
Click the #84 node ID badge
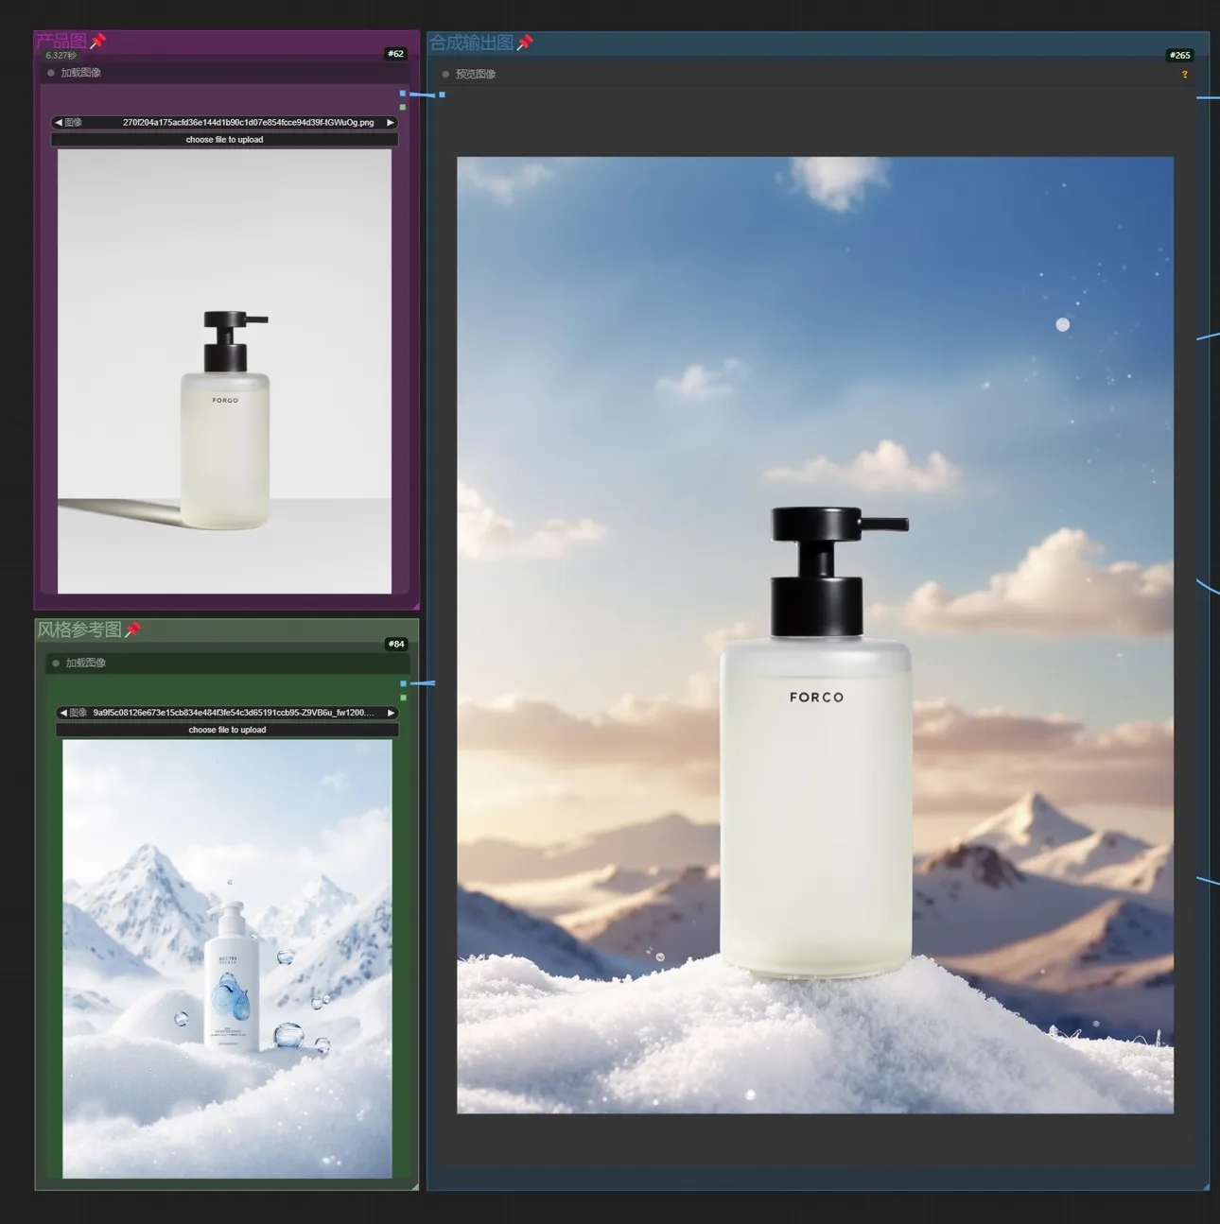pos(396,644)
